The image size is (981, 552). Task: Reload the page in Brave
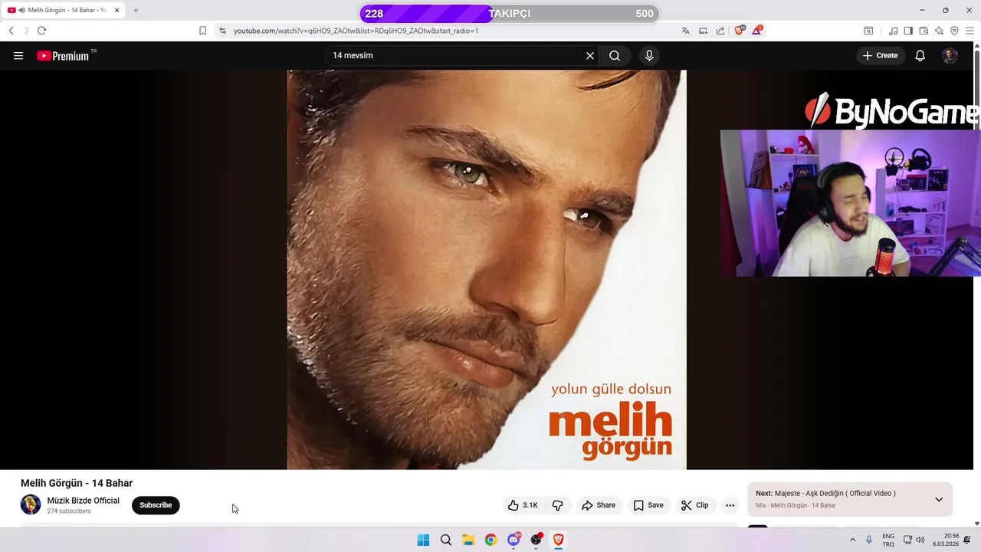(41, 31)
